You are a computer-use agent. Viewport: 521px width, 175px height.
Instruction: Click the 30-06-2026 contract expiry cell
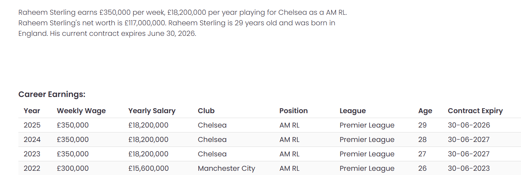[469, 125]
